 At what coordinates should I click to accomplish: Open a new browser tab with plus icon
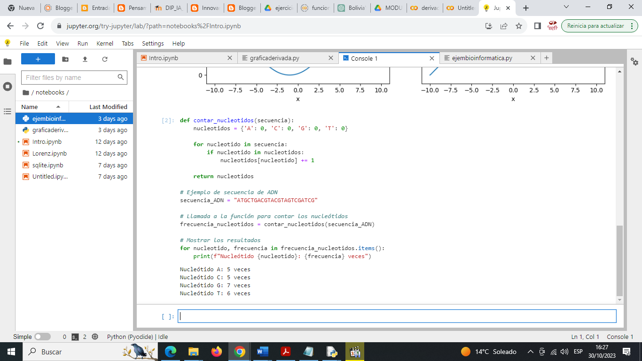526,8
